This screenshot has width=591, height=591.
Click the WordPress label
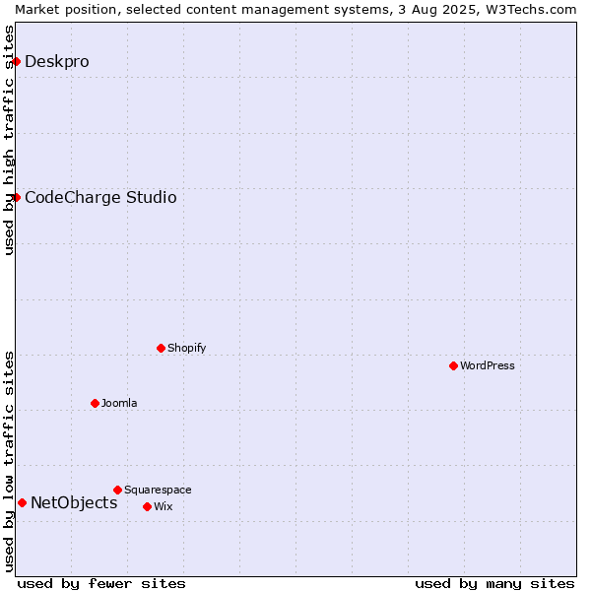tap(488, 365)
